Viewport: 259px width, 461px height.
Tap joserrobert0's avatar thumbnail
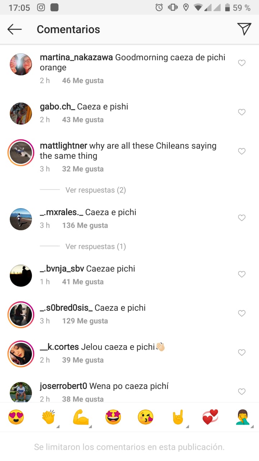click(21, 392)
